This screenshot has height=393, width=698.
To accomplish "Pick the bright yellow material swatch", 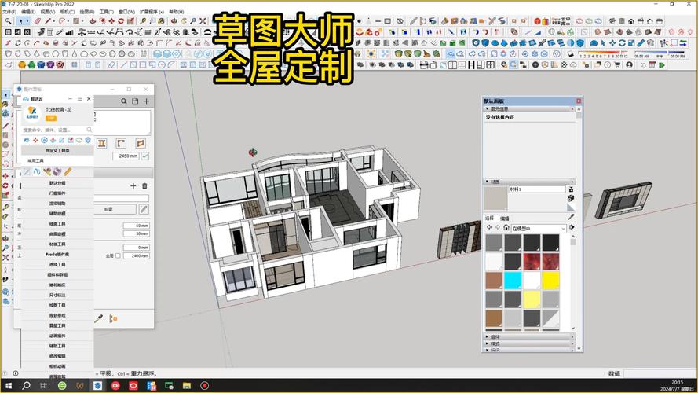I will pos(550,281).
